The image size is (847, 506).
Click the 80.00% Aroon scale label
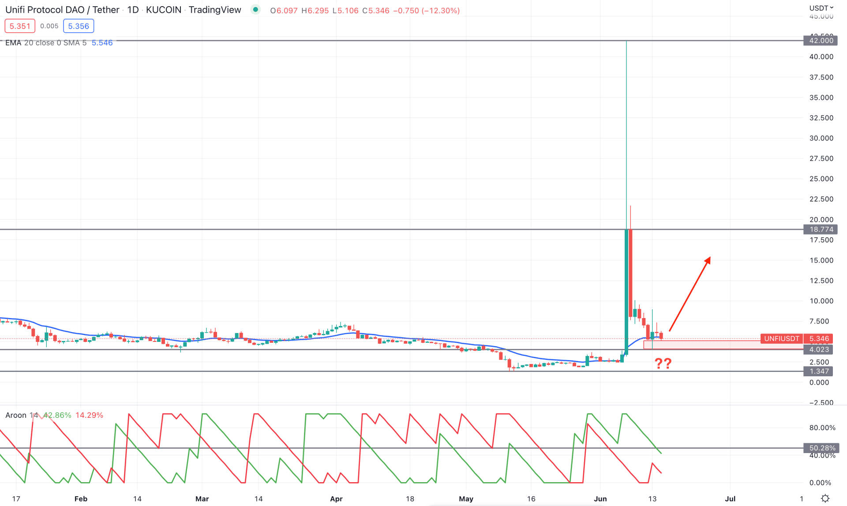[822, 427]
